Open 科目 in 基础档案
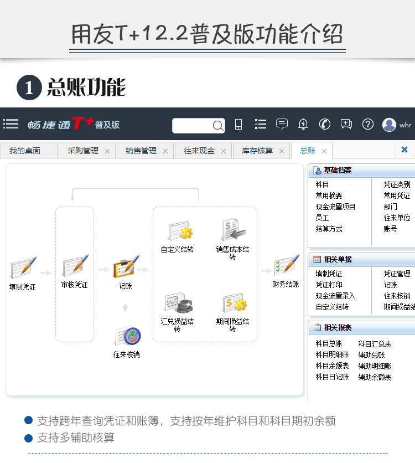The height and width of the screenshot is (463, 415). tap(322, 184)
